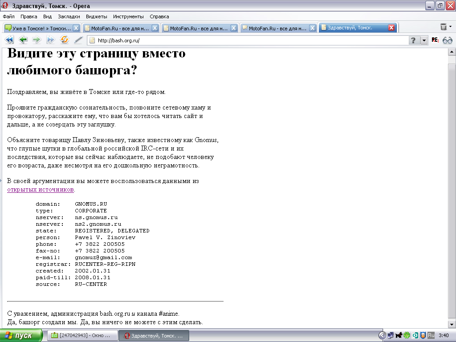Image resolution: width=456 pixels, height=342 pixels.
Task: Click the person name 'Pavel V. Zinoviev'
Action: pyautogui.click(x=105, y=238)
